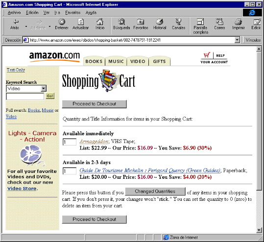This screenshot has height=242, width=264.
Task: Follow the Video full search link
Action: 11,117
